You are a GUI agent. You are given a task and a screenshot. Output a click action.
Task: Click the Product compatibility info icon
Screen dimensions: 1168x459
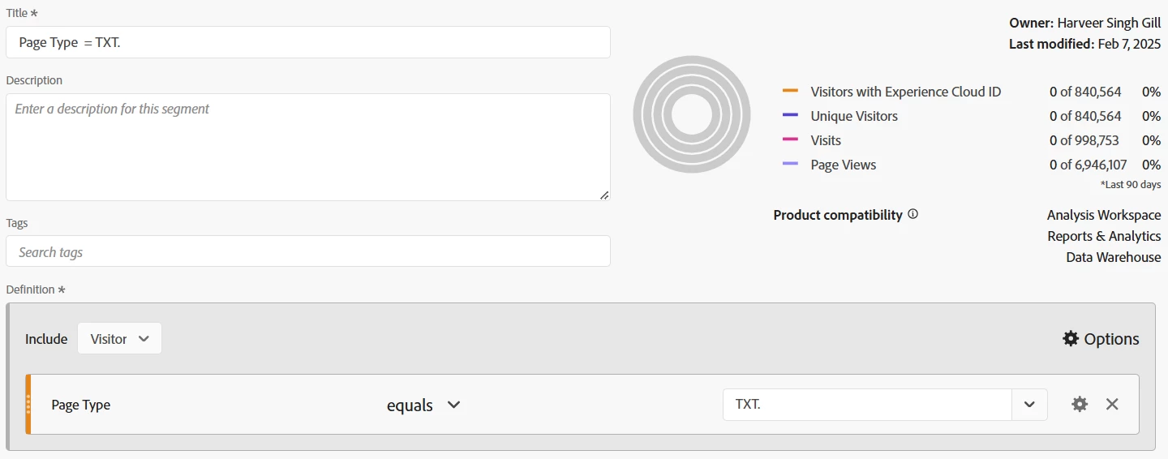coord(913,214)
